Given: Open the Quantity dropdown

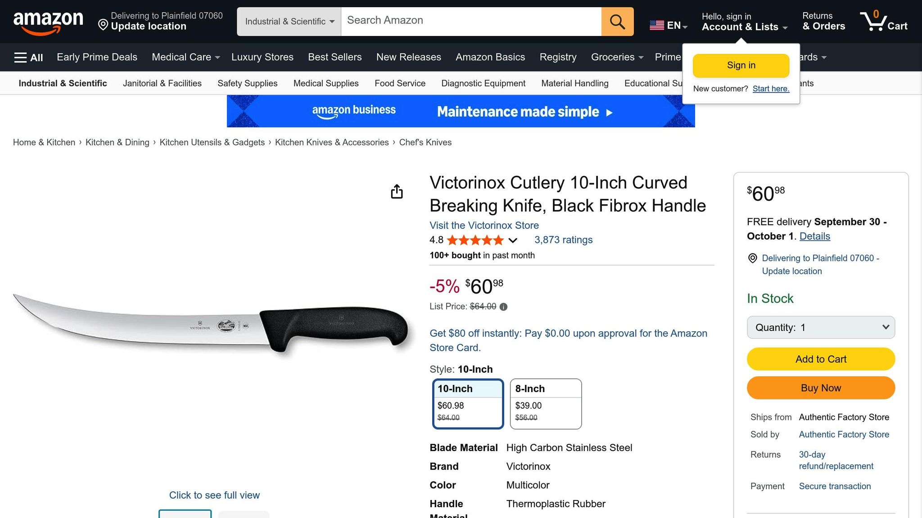Looking at the screenshot, I should [x=820, y=327].
